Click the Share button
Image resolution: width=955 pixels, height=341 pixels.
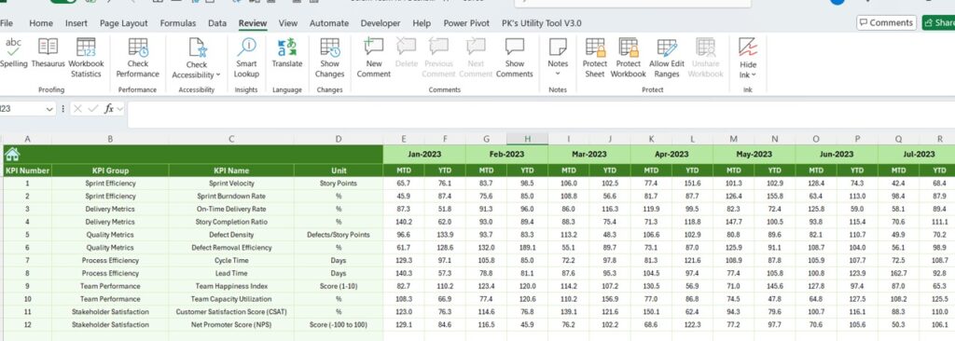tap(938, 22)
